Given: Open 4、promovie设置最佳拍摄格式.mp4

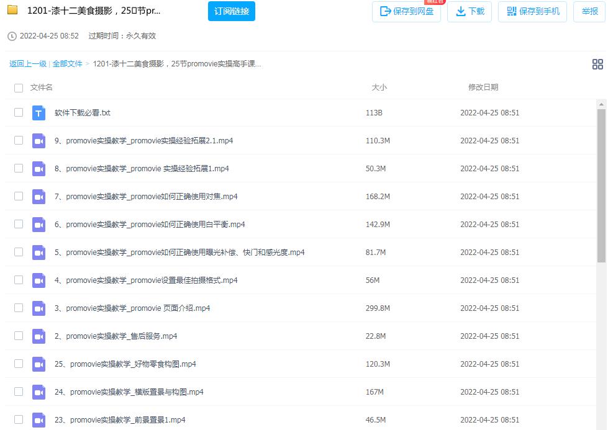Looking at the screenshot, I should click(x=146, y=280).
